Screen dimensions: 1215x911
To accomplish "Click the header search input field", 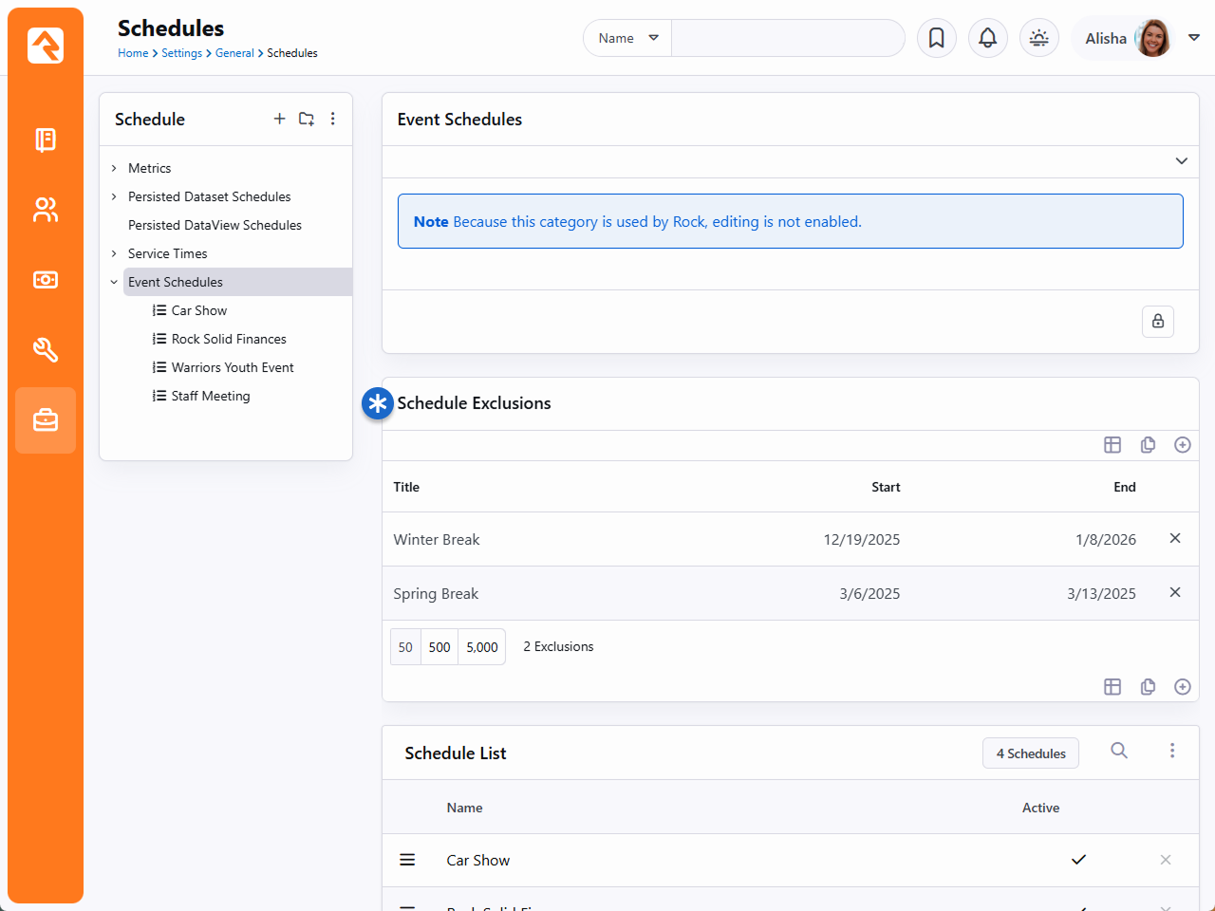I will (x=787, y=38).
